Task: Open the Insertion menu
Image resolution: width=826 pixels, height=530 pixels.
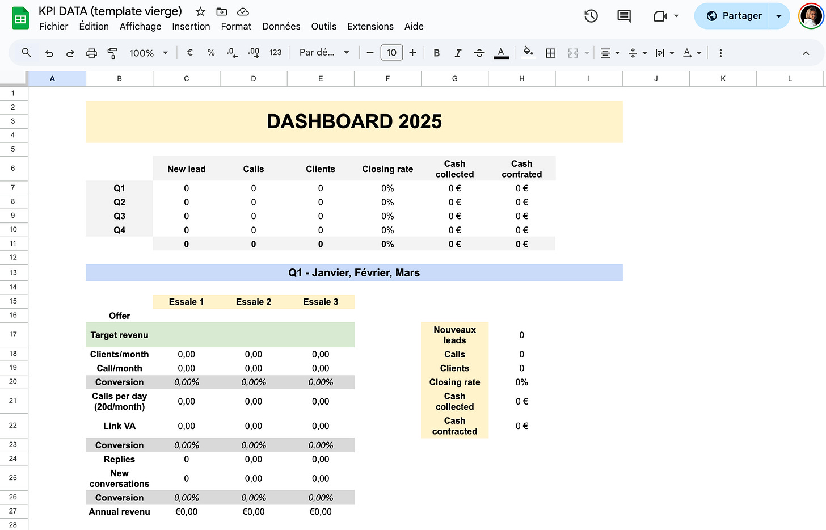Action: 191,26
